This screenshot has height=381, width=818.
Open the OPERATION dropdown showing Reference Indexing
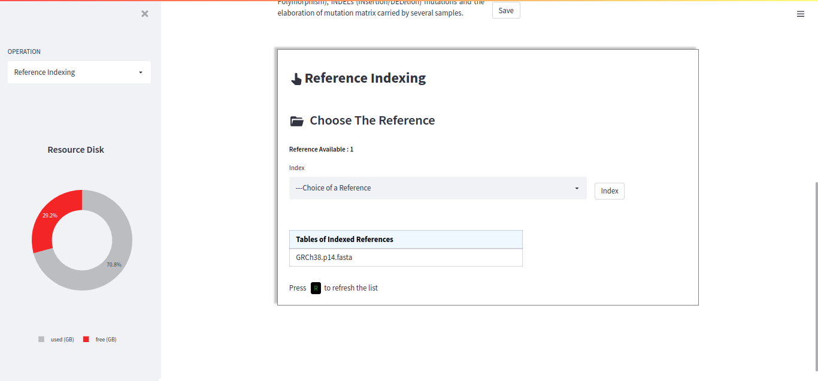[x=79, y=72]
